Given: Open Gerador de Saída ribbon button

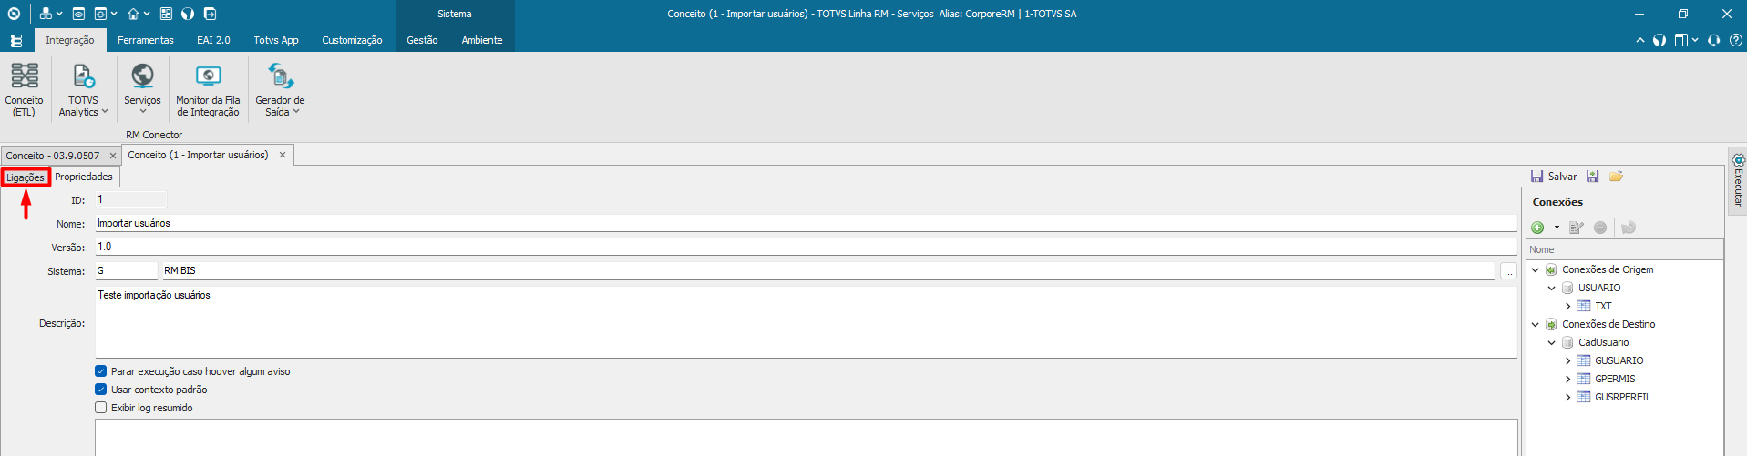Looking at the screenshot, I should tap(280, 89).
